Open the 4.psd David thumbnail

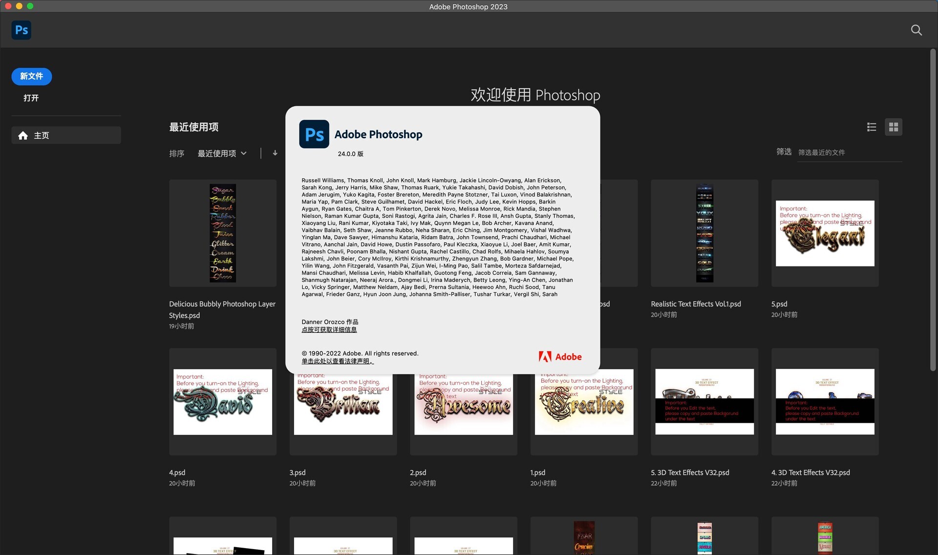tap(223, 402)
